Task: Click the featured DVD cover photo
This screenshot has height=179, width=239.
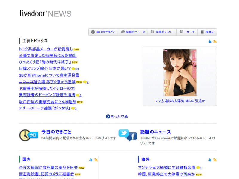Action: pos(180,72)
